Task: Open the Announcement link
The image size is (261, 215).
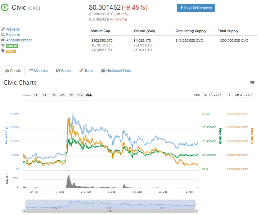Action: pos(19,40)
